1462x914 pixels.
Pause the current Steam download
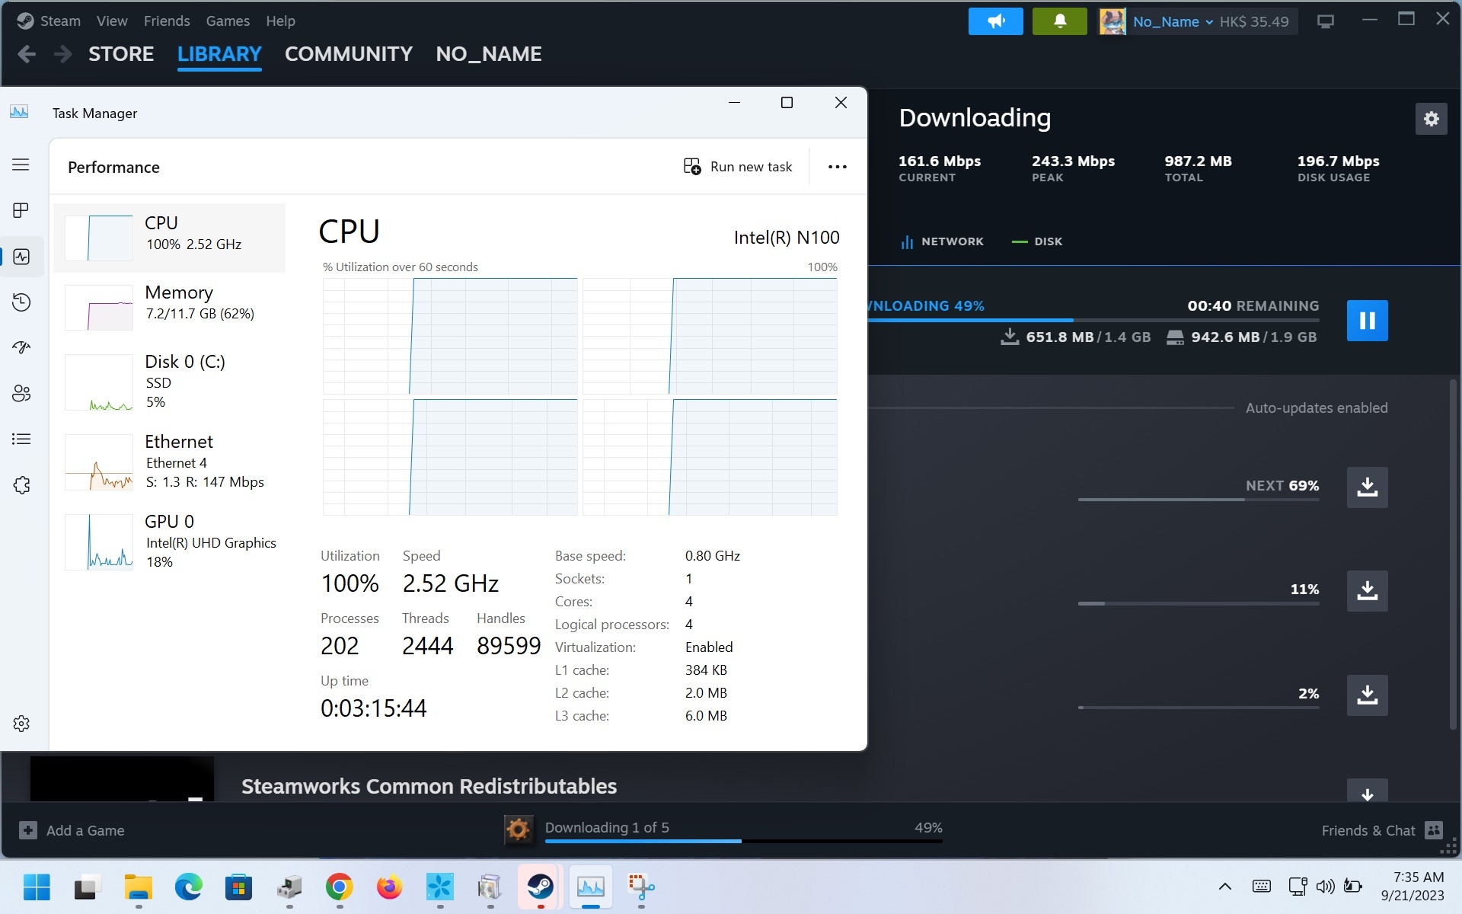pyautogui.click(x=1367, y=321)
